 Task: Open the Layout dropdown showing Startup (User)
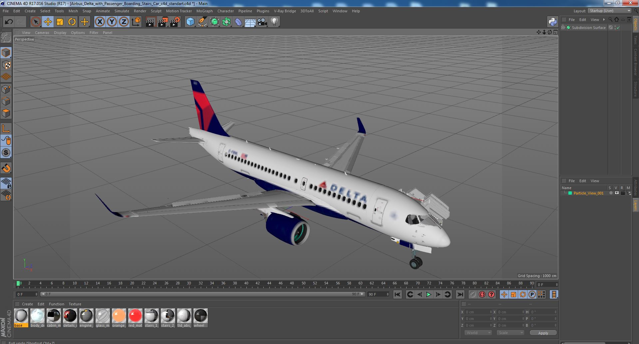coord(609,11)
